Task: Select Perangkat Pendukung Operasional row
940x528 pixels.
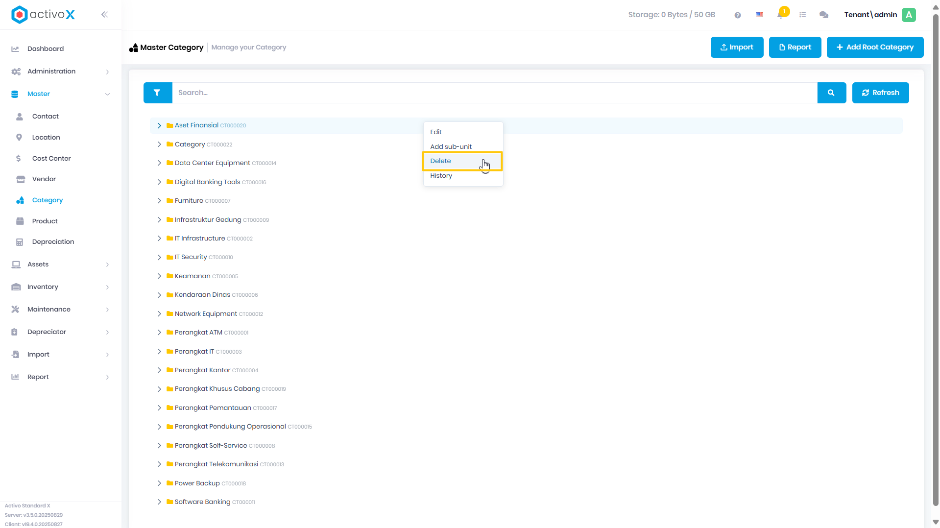Action: (526, 427)
